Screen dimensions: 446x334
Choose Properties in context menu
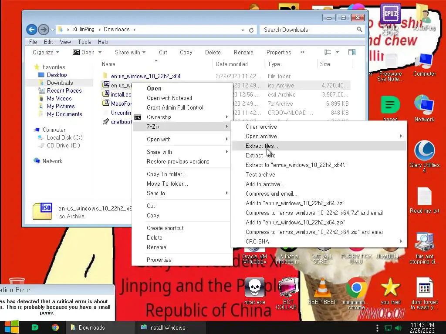pyautogui.click(x=182, y=260)
